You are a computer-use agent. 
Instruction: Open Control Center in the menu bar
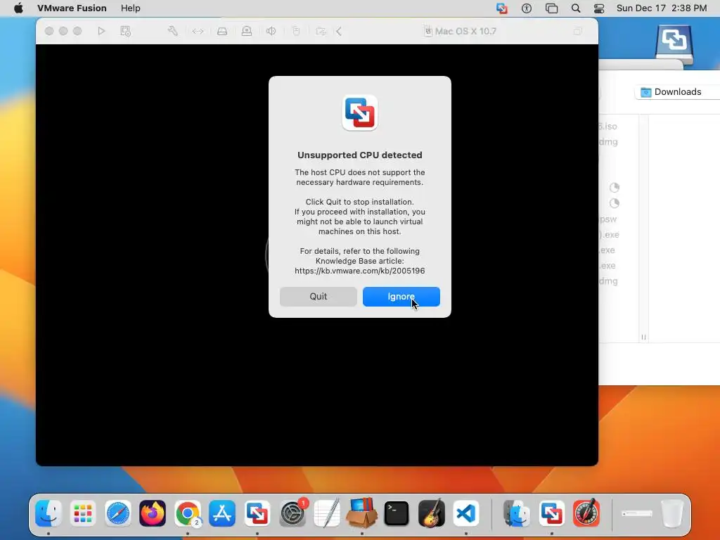point(599,8)
